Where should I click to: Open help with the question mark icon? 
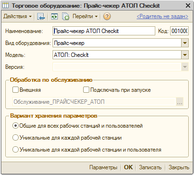pos(107,16)
